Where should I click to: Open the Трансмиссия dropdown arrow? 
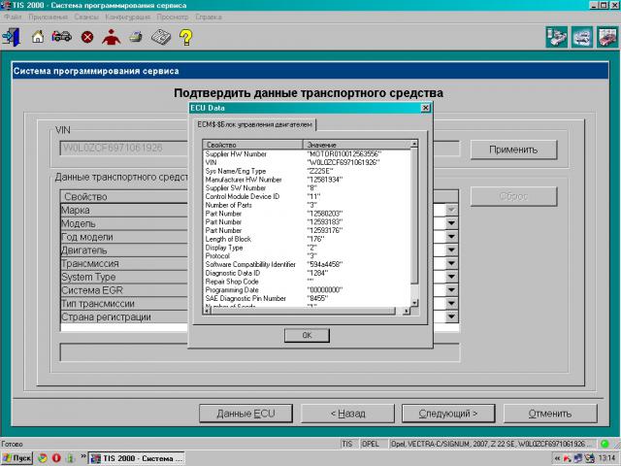pyautogui.click(x=451, y=263)
